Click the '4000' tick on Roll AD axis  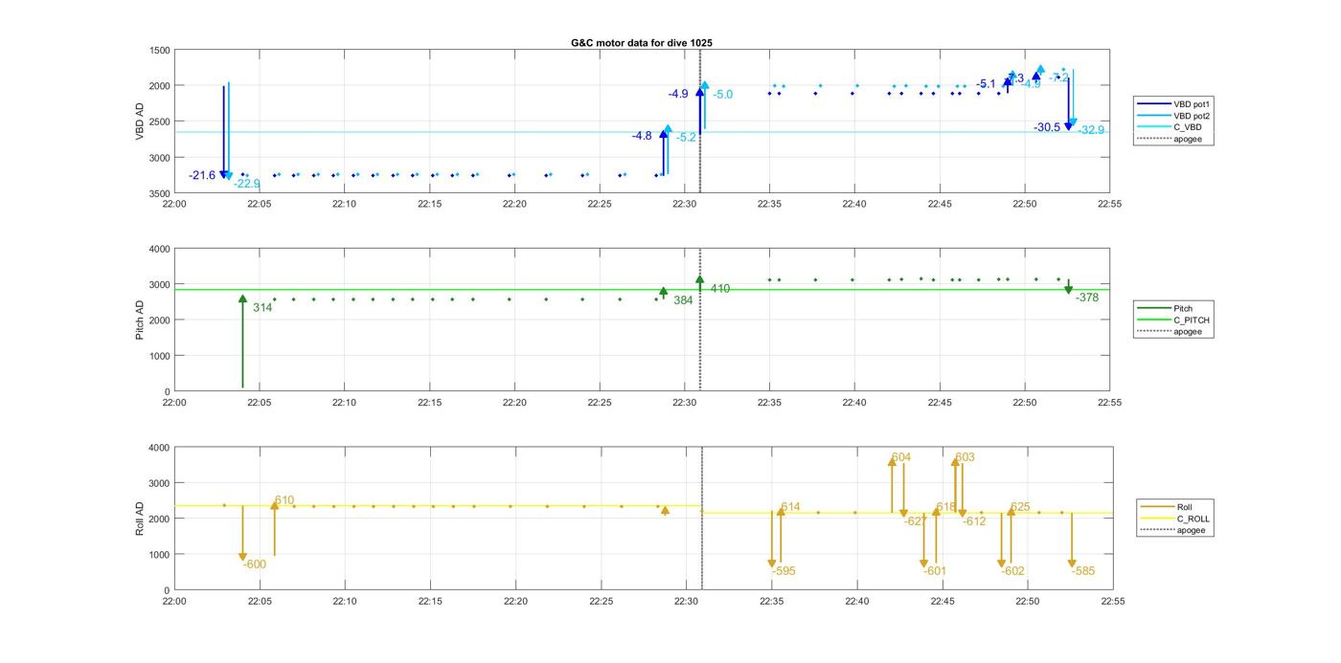pyautogui.click(x=160, y=448)
